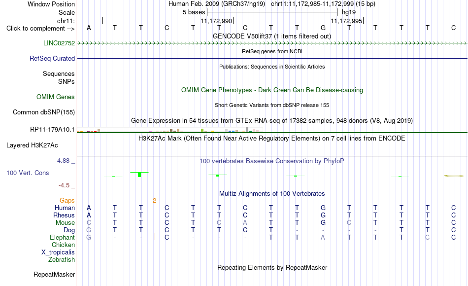Click 'Multiz Alignments of 100 Vertebrates' title
This screenshot has height=286, width=468.
[x=272, y=194]
